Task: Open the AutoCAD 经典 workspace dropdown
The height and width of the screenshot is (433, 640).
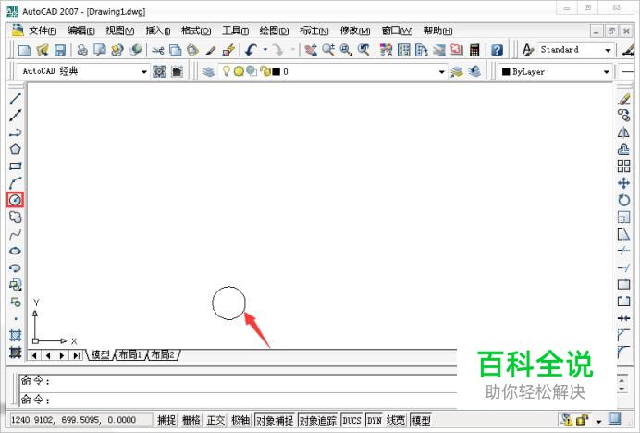Action: coord(143,72)
